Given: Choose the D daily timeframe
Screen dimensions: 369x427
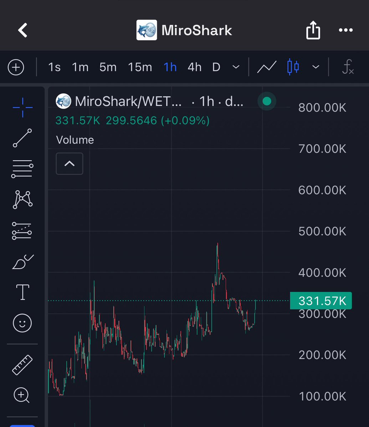Looking at the screenshot, I should click(x=216, y=67).
